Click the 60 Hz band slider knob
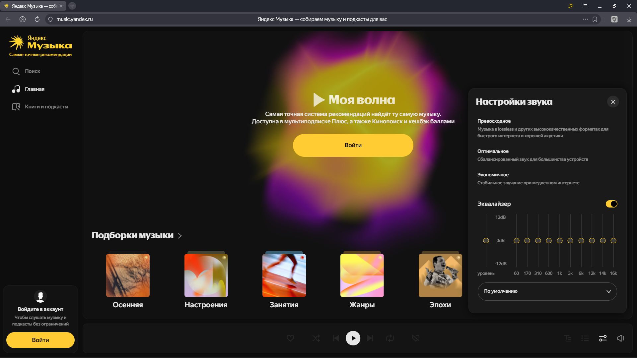The image size is (637, 358). click(x=517, y=241)
